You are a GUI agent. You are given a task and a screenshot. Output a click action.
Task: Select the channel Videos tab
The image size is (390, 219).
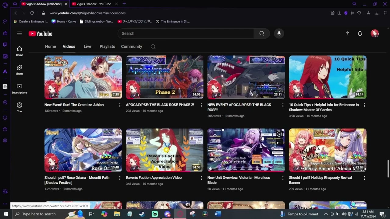pyautogui.click(x=69, y=47)
